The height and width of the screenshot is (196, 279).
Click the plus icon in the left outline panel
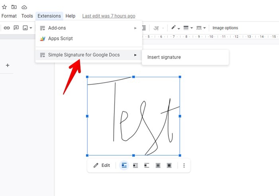[8, 65]
